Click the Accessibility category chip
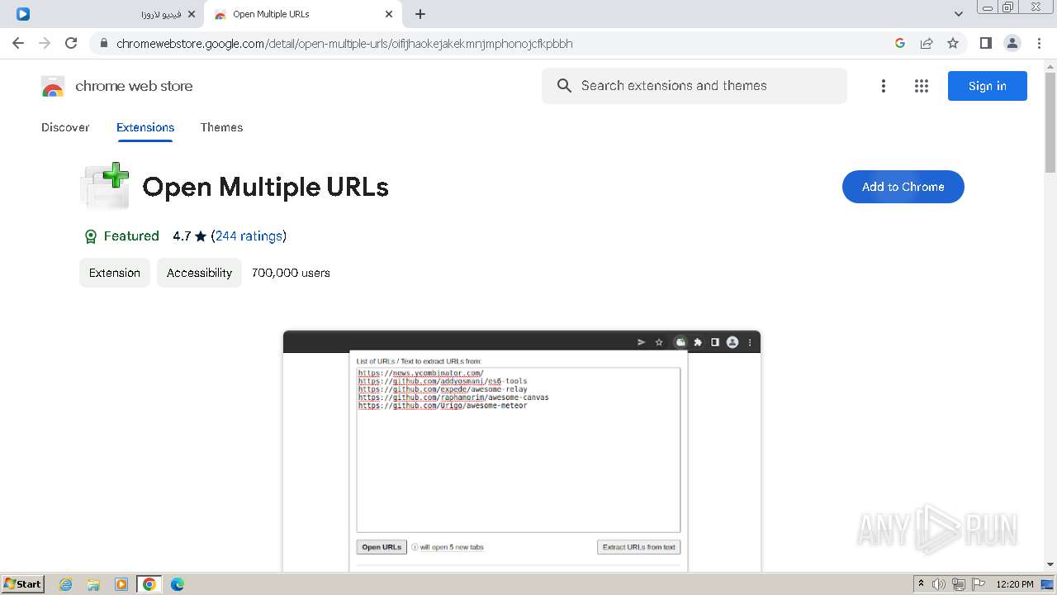The width and height of the screenshot is (1057, 595). pyautogui.click(x=199, y=273)
